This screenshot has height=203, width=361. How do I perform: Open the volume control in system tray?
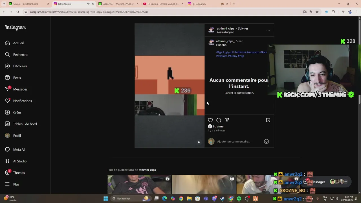[336, 198]
